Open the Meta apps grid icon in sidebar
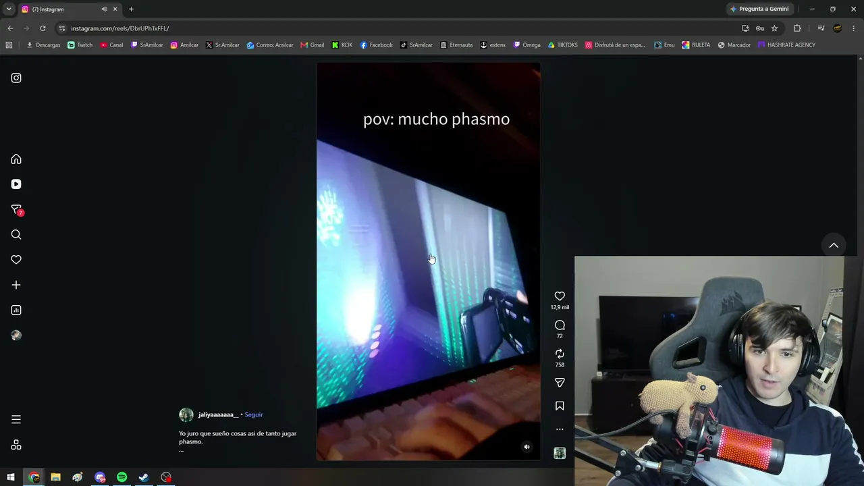 (x=16, y=445)
